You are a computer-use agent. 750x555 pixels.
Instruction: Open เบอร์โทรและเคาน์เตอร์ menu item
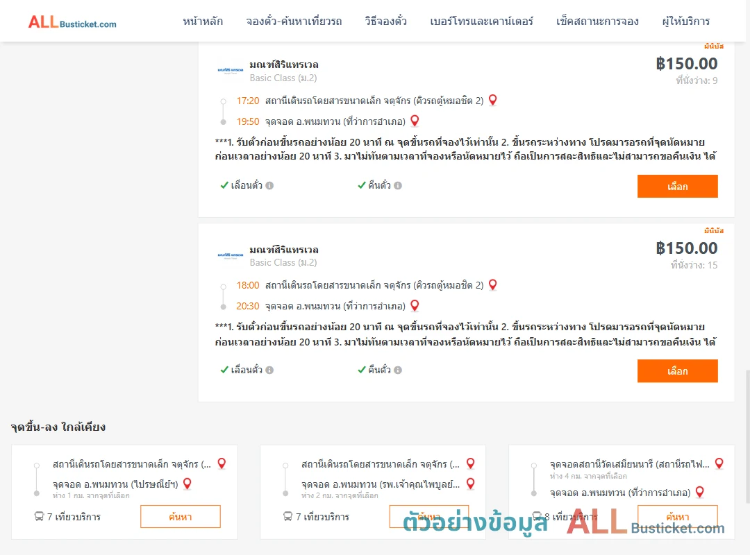481,21
